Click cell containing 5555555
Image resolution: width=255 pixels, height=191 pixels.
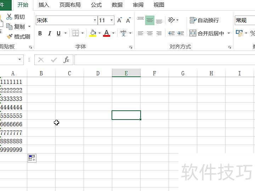click(13, 116)
